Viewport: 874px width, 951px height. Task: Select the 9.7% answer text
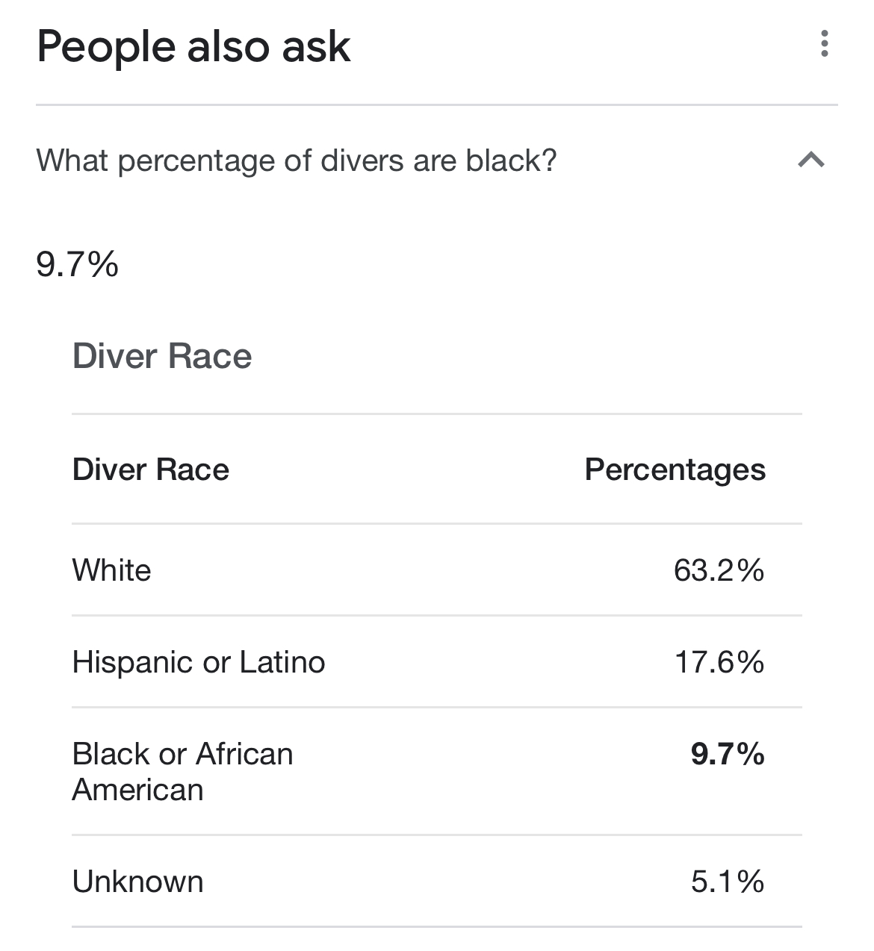pos(77,264)
